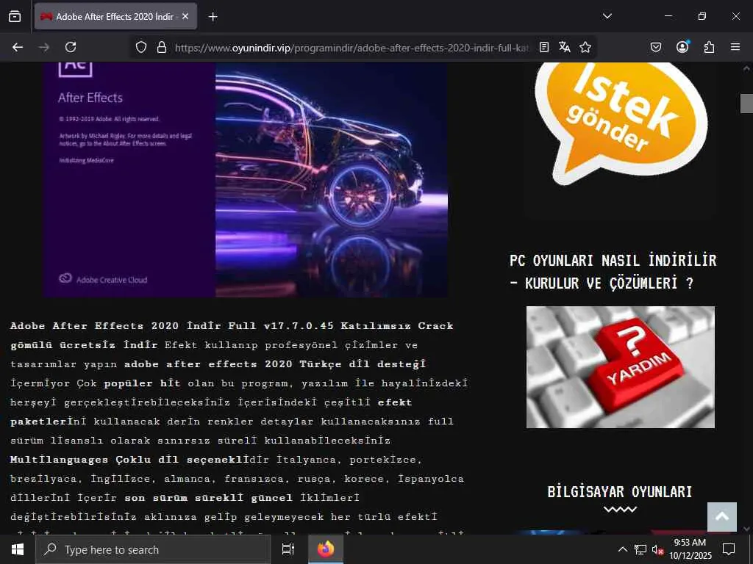This screenshot has height=564, width=753.
Task: Open Windows notification center
Action: coord(729,549)
